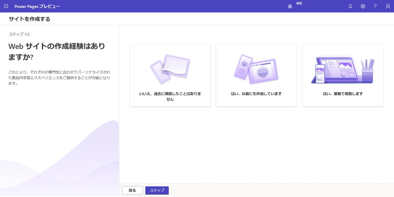This screenshot has width=394, height=197.
Task: Open the settings gear icon
Action: (x=362, y=6)
